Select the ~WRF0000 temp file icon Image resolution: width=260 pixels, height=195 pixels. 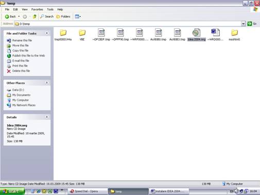(x=139, y=32)
